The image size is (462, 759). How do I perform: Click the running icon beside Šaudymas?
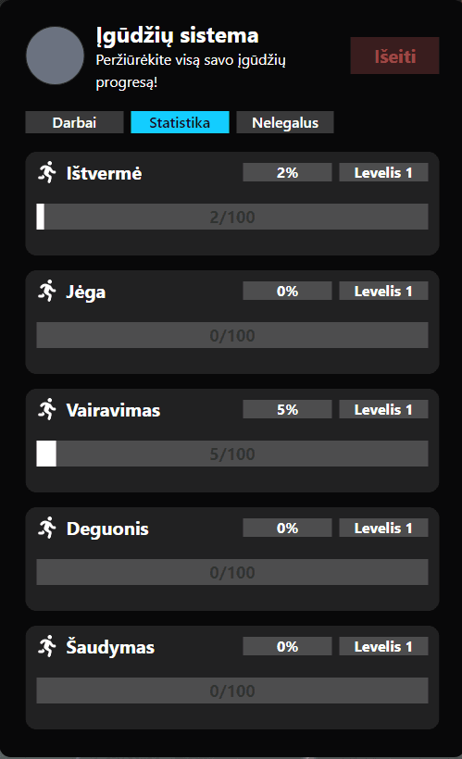click(47, 647)
